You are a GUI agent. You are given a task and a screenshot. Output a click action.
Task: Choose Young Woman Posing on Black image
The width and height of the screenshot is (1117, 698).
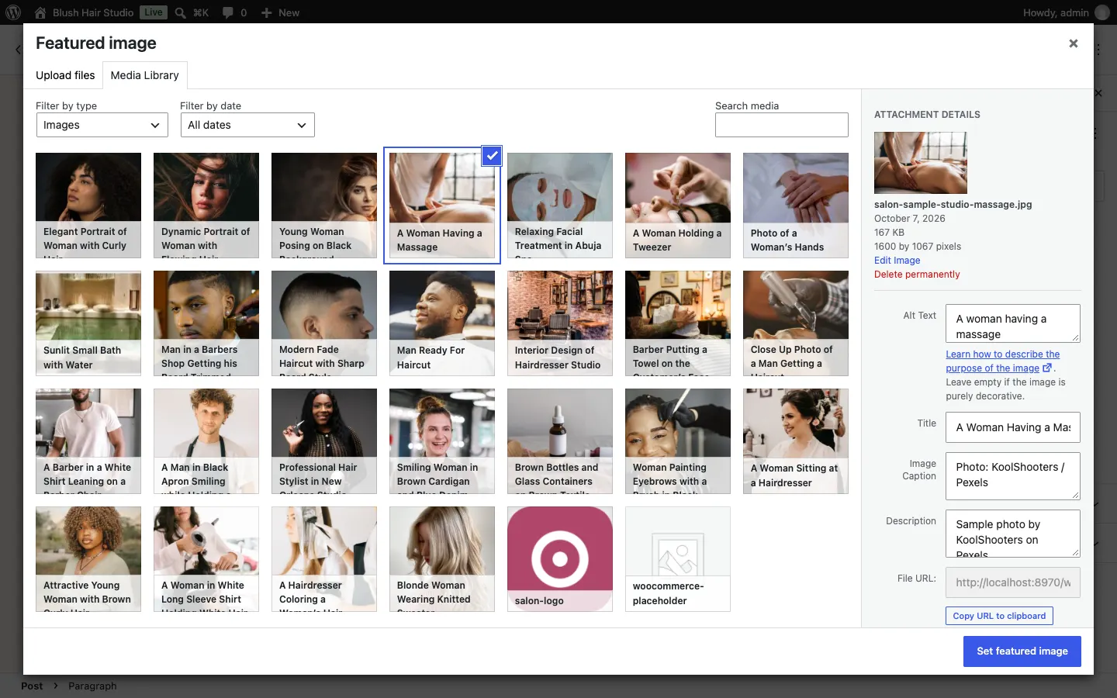(x=324, y=206)
